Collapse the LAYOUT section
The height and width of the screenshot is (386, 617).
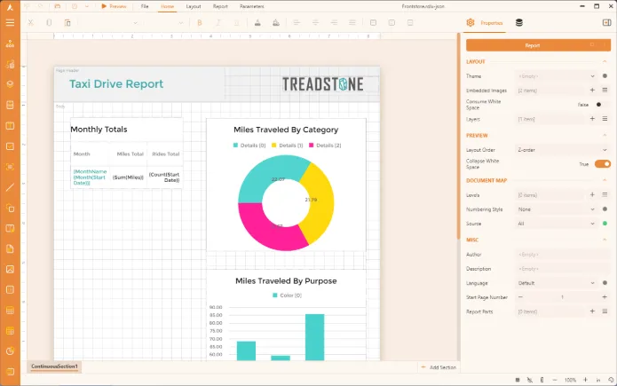(605, 61)
